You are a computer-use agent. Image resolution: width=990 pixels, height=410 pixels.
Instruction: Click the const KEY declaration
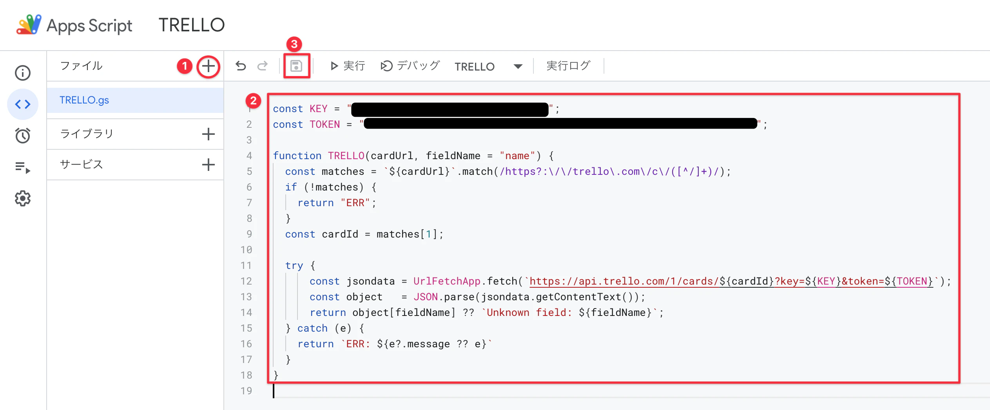pyautogui.click(x=416, y=109)
